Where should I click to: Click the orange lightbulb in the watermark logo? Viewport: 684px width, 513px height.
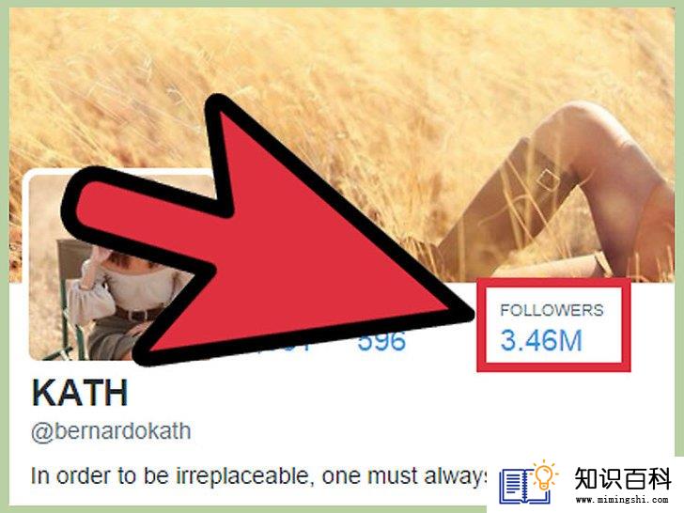544,475
